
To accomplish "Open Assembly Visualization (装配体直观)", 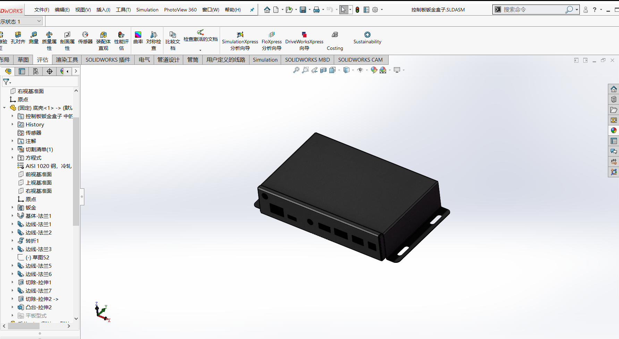I will pos(103,41).
